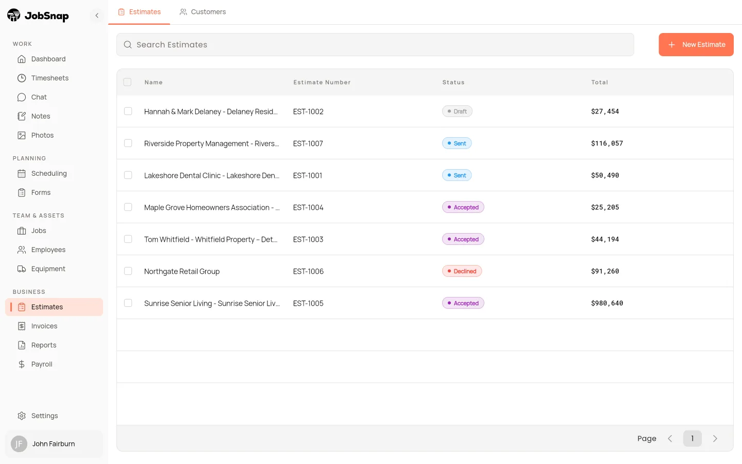Tick the Lakeshore Dental Clinic row checkbox

coord(128,175)
